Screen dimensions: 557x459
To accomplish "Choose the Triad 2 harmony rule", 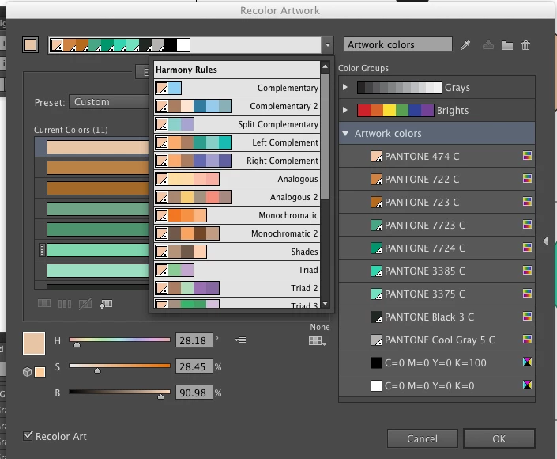I will coord(237,288).
